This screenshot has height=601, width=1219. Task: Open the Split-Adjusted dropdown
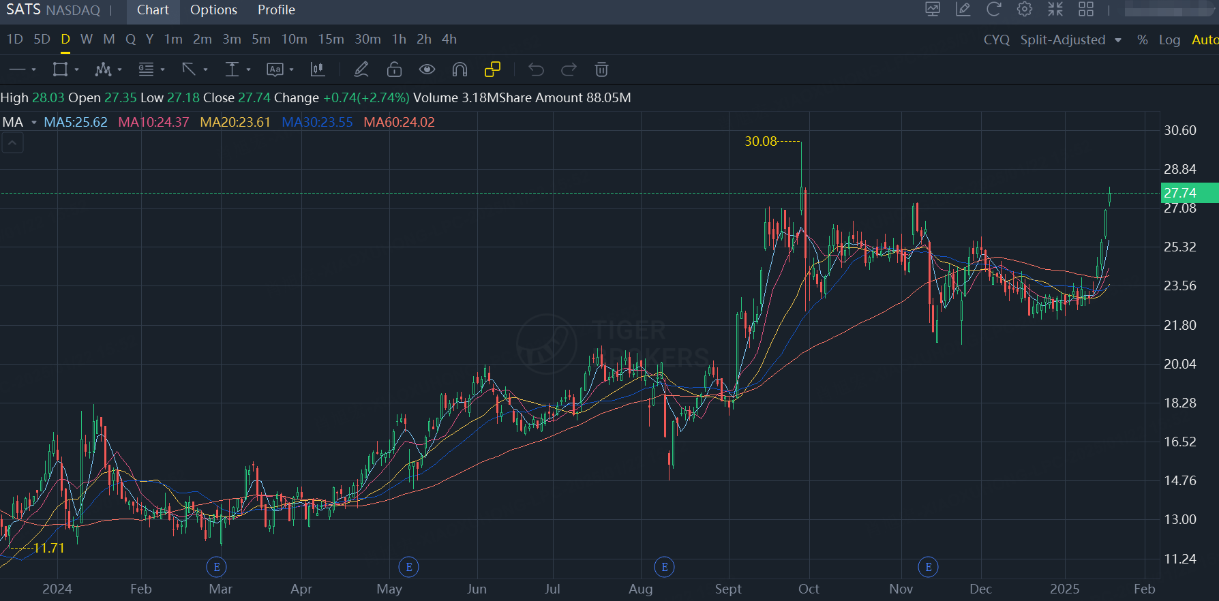1070,40
